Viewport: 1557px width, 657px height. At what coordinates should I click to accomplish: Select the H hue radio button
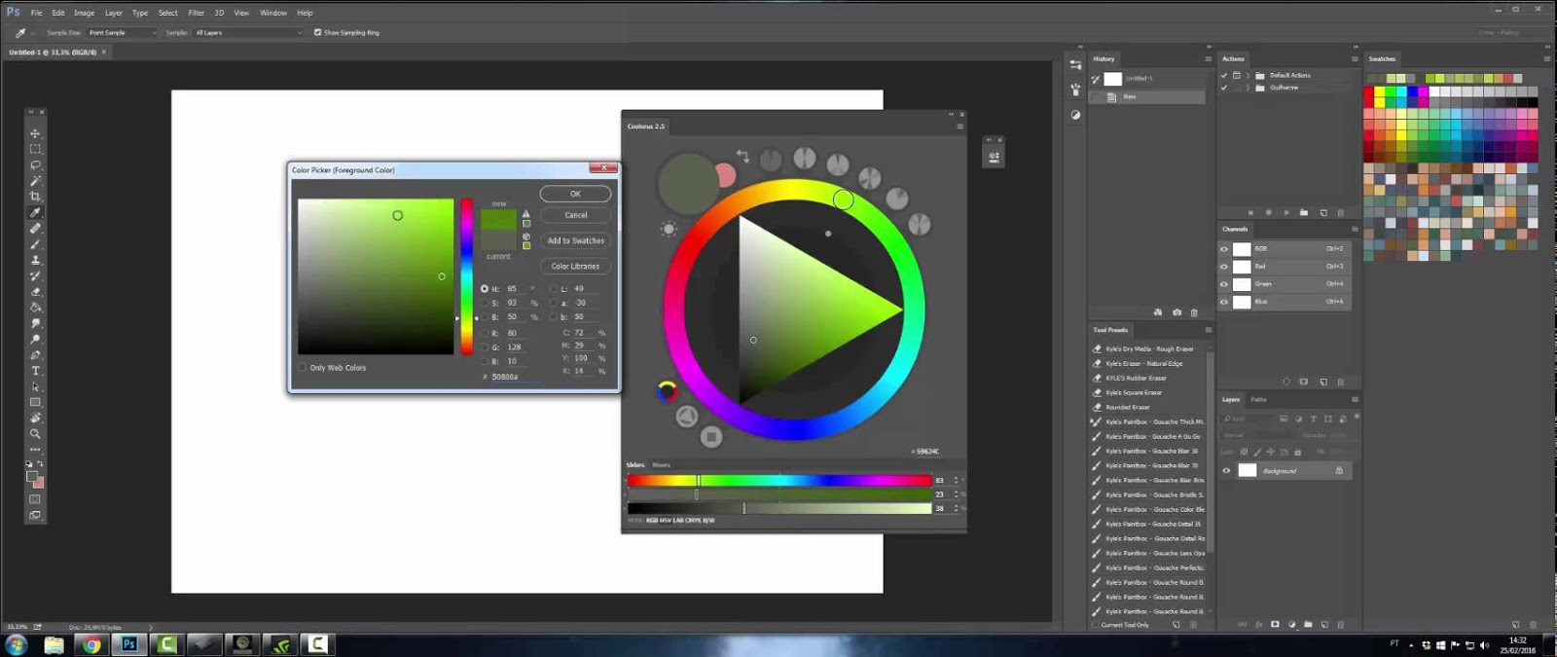pyautogui.click(x=484, y=289)
